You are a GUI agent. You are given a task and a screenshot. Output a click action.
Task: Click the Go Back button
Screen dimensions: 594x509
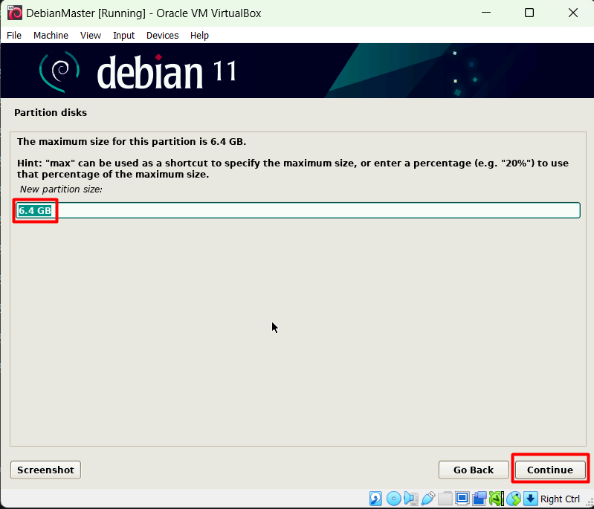(x=474, y=470)
